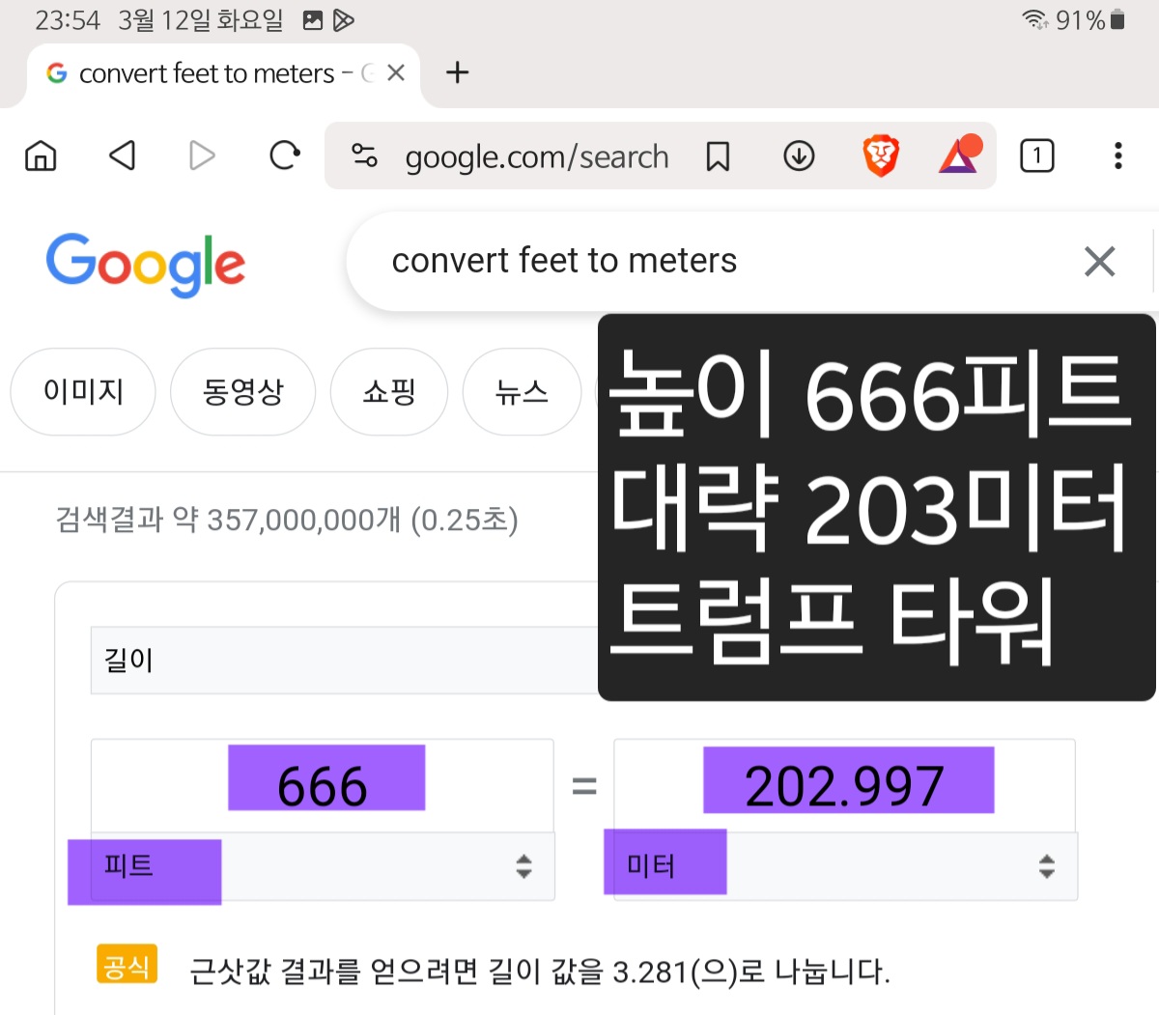Tap the browser home icon
Viewport: 1159px width, 1015px height.
pos(41,155)
